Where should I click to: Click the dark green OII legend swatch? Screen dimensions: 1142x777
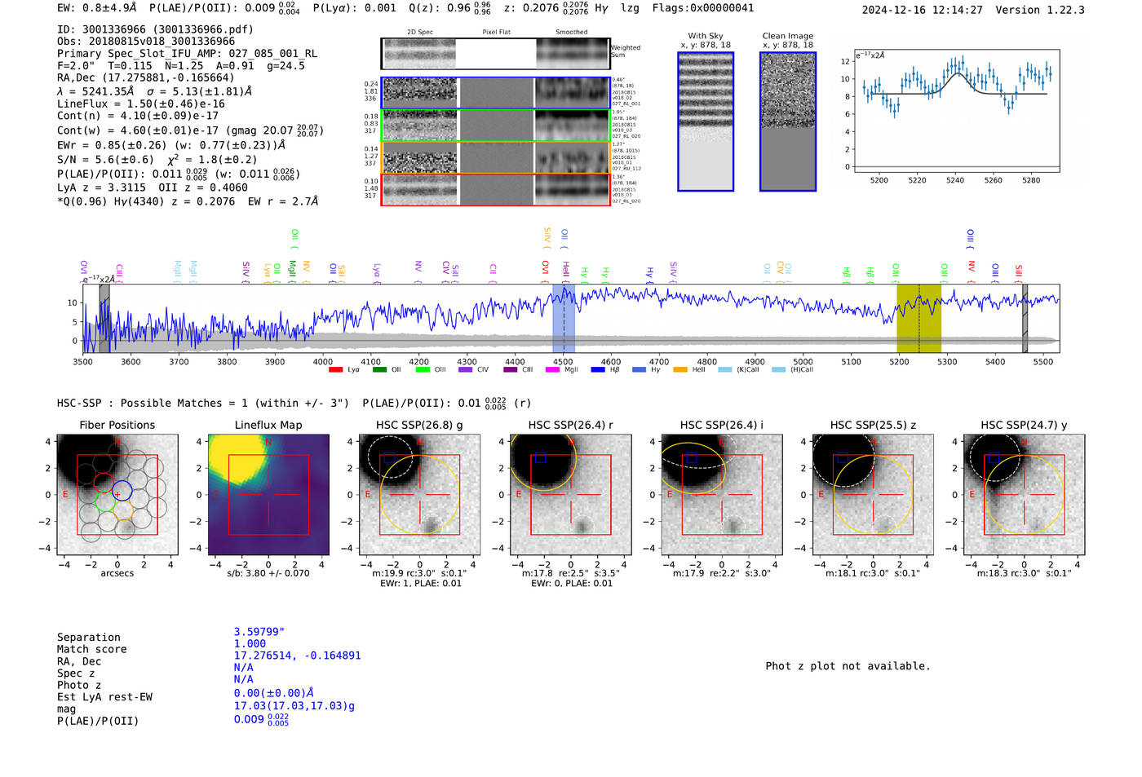(x=379, y=370)
